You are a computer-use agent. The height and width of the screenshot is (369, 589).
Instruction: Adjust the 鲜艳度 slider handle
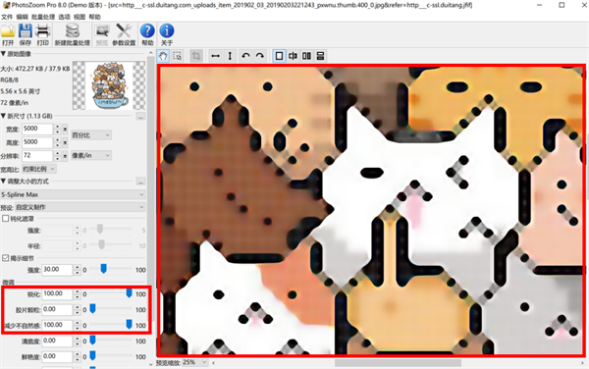point(93,355)
